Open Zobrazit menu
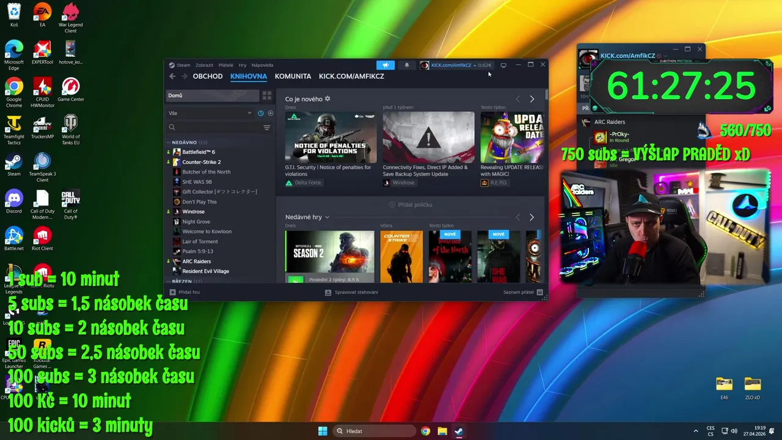This screenshot has width=782, height=440. coord(204,65)
